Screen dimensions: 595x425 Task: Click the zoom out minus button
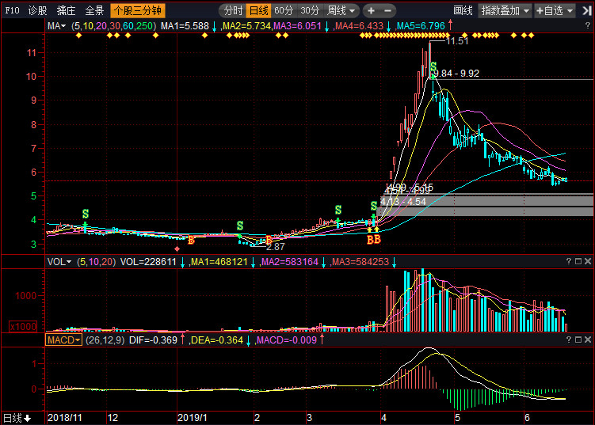pos(387,11)
